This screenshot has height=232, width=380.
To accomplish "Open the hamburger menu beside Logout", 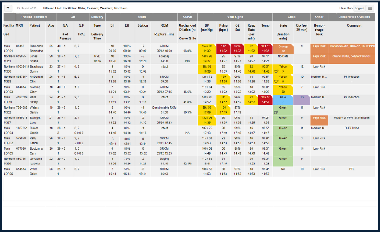I will (370, 8).
